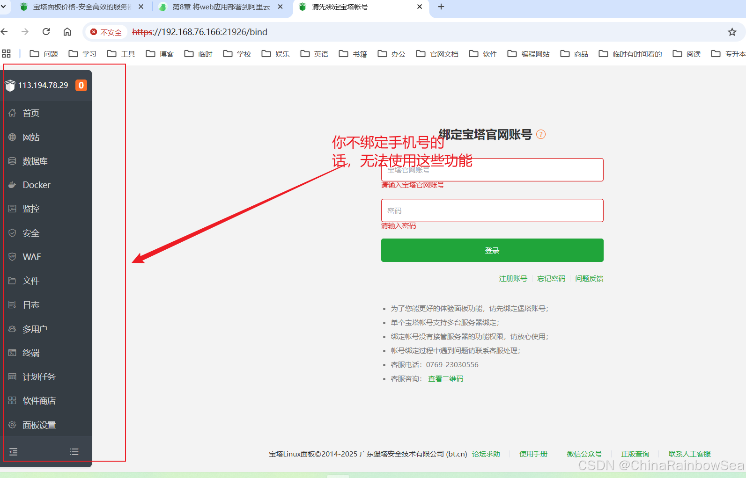Click the 密码 input field
Image resolution: width=746 pixels, height=478 pixels.
(492, 210)
